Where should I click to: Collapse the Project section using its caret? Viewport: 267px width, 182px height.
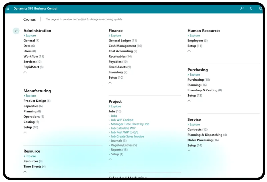(x=110, y=160)
